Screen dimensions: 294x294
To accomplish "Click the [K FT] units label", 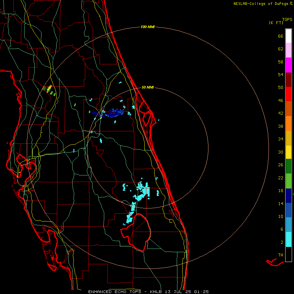I will tap(276, 23).
